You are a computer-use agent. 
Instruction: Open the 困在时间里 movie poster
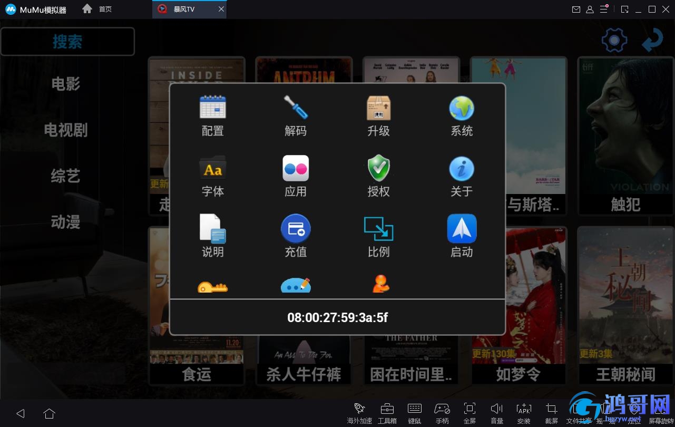click(x=412, y=360)
